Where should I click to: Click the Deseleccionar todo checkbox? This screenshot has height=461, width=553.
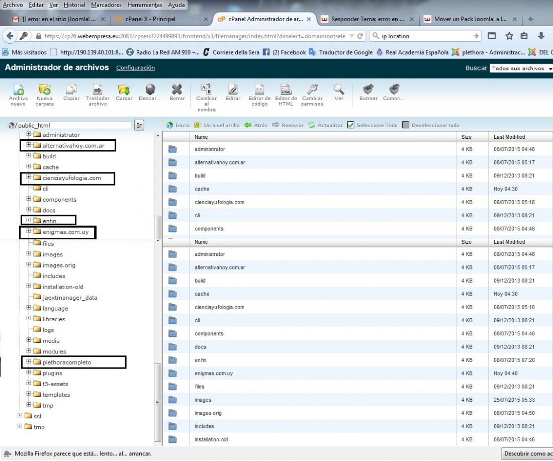click(x=406, y=125)
